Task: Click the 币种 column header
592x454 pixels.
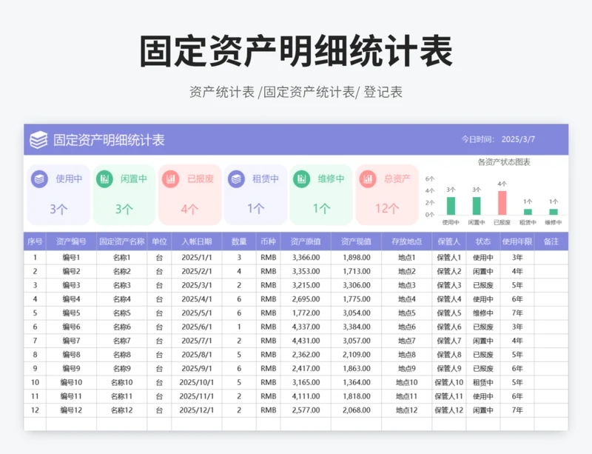Action: (268, 241)
